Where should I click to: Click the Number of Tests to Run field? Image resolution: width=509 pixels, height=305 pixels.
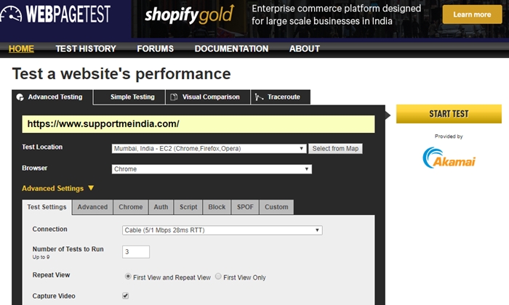tap(136, 252)
